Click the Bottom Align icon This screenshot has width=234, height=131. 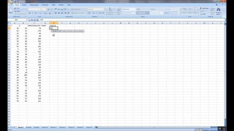pyautogui.click(x=62, y=9)
